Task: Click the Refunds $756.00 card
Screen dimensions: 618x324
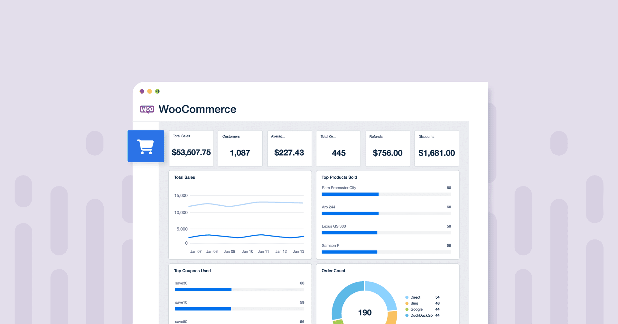Action: tap(388, 148)
